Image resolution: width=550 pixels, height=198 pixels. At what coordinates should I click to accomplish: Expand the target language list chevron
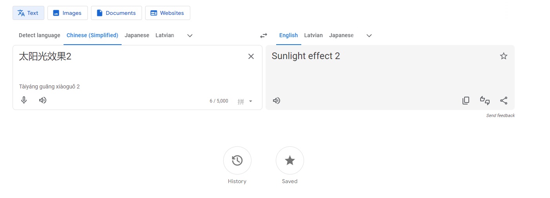click(369, 36)
